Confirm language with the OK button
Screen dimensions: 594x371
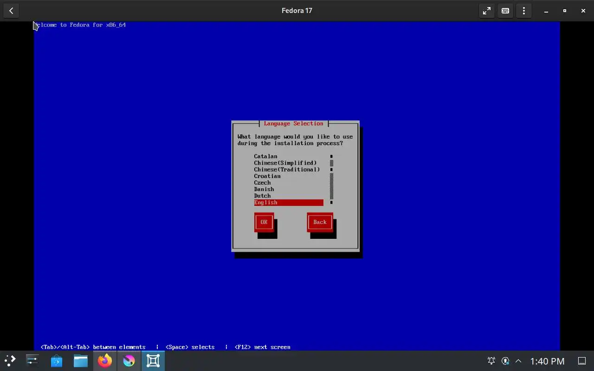click(x=264, y=222)
